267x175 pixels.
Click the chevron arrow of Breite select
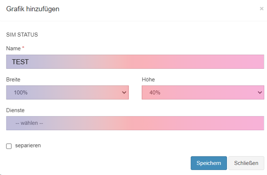[124, 93]
